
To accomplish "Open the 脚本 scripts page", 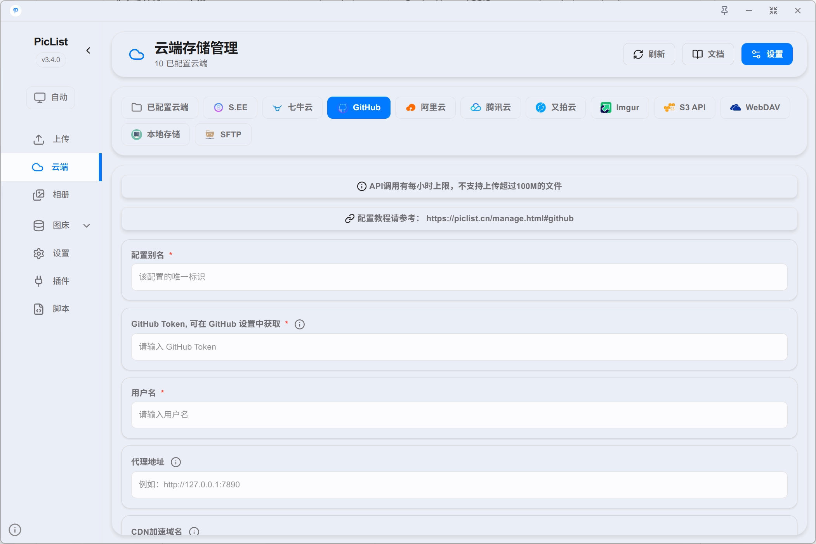I will pyautogui.click(x=51, y=309).
